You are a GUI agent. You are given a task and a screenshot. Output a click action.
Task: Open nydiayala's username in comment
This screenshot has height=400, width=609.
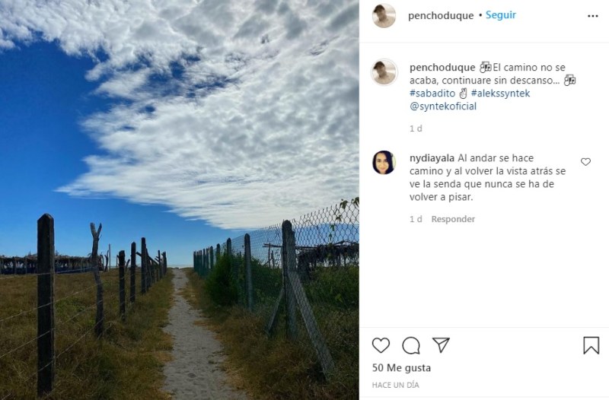pyautogui.click(x=432, y=158)
